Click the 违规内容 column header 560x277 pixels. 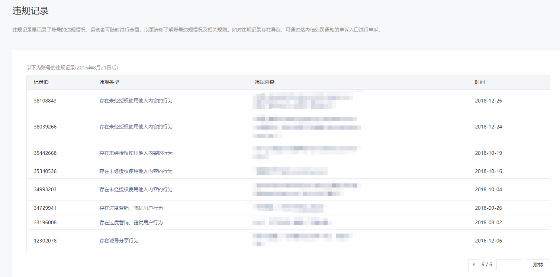pos(264,82)
